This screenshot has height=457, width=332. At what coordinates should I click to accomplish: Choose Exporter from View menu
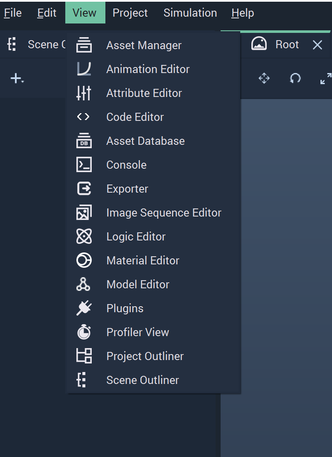154,189
